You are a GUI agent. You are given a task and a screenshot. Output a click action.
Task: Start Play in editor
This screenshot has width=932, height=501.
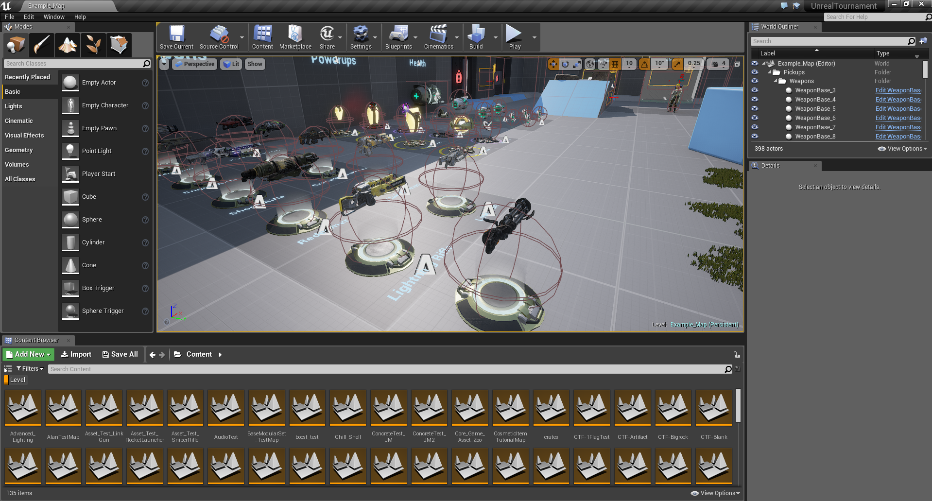515,37
